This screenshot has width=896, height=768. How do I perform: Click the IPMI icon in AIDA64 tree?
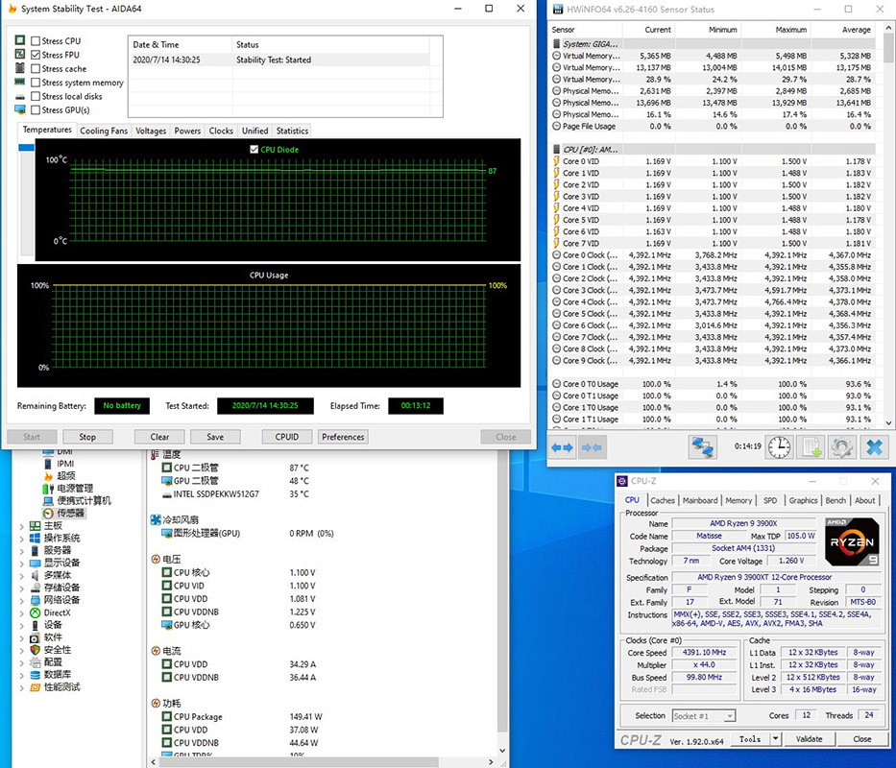(x=48, y=464)
